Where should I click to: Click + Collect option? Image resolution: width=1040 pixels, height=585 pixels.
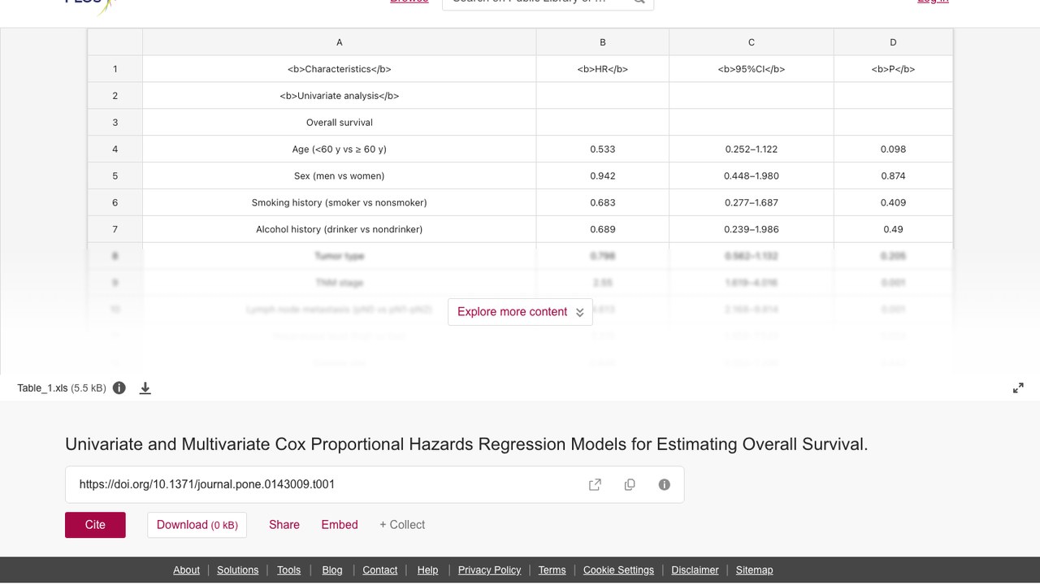click(402, 525)
